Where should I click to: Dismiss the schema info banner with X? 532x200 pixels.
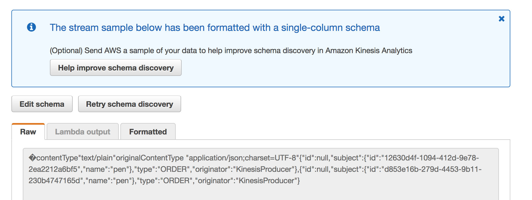click(x=501, y=19)
